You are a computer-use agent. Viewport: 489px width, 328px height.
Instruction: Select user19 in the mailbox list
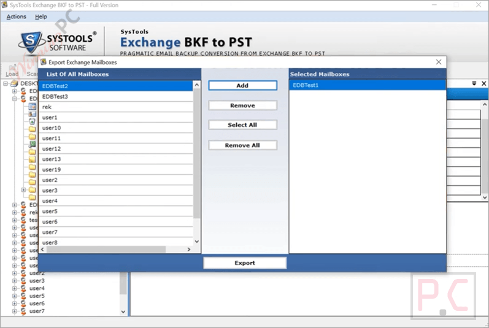[116, 170]
